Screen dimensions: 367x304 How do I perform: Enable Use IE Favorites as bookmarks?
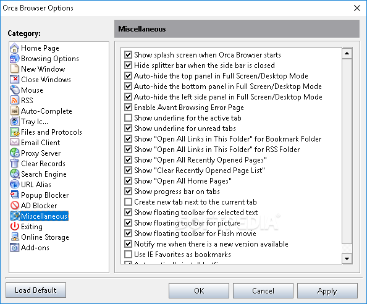pyautogui.click(x=128, y=254)
